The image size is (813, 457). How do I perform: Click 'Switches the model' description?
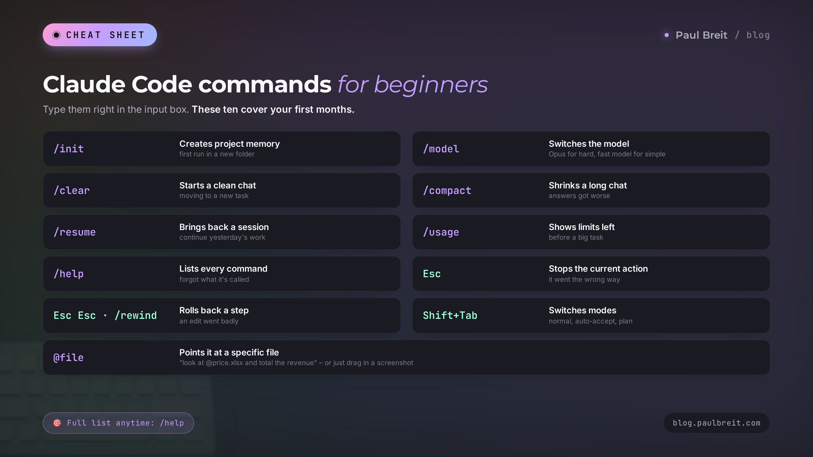pos(589,144)
